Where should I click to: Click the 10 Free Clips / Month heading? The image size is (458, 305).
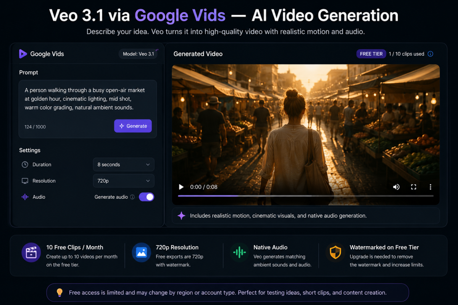click(75, 247)
